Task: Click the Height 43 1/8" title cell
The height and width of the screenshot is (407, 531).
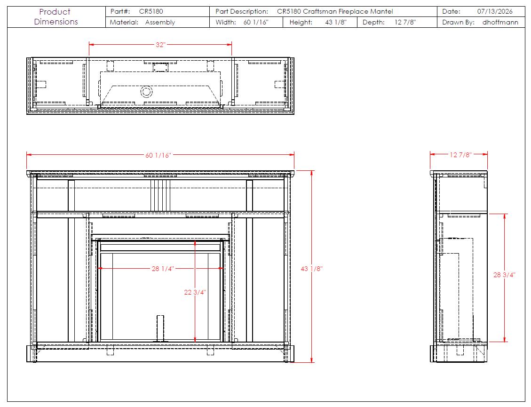Action: [x=320, y=23]
